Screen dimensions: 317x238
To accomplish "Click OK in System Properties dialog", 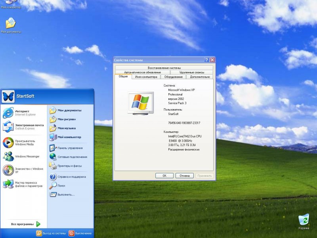I will [x=164, y=176].
